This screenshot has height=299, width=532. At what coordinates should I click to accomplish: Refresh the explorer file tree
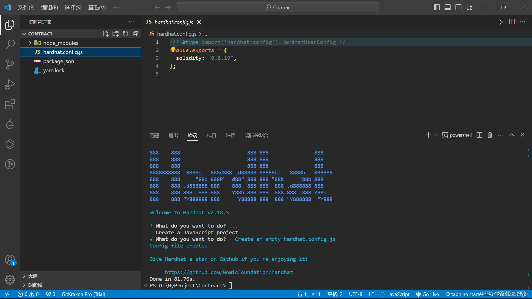coord(126,34)
